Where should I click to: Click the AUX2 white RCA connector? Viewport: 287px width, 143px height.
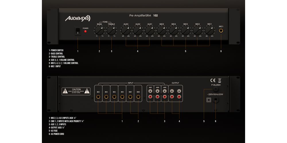[x=157, y=91]
